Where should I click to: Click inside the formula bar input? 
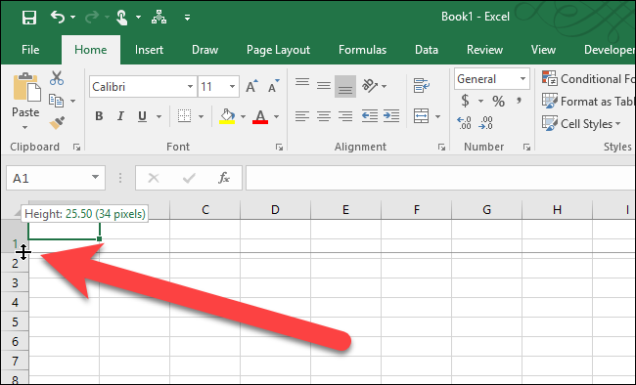(440, 178)
